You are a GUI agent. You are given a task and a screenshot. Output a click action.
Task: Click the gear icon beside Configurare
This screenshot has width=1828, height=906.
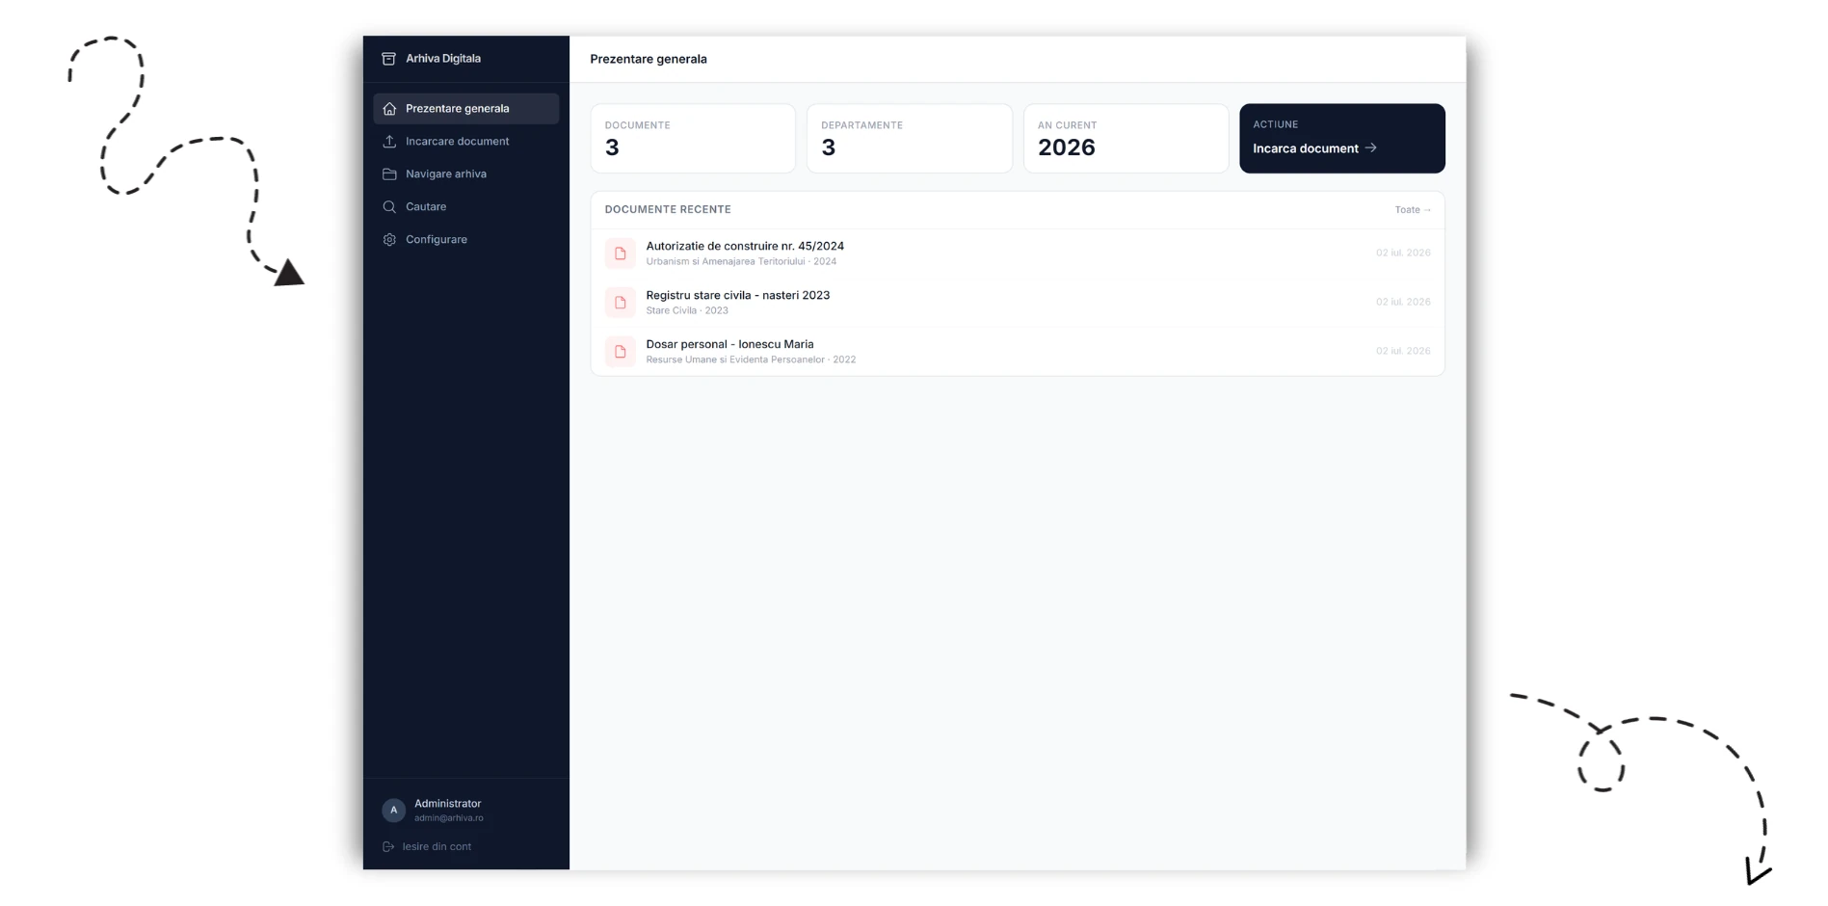pyautogui.click(x=389, y=240)
